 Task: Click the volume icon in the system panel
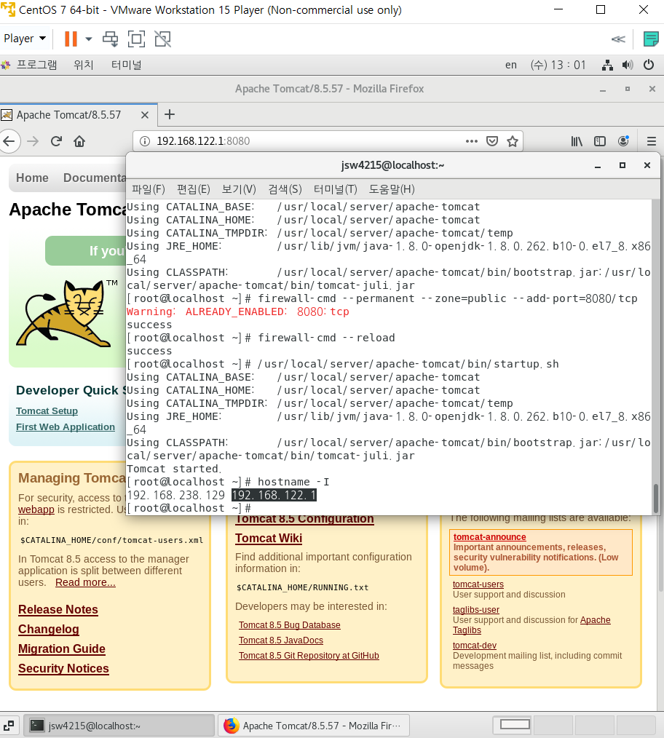[x=628, y=65]
